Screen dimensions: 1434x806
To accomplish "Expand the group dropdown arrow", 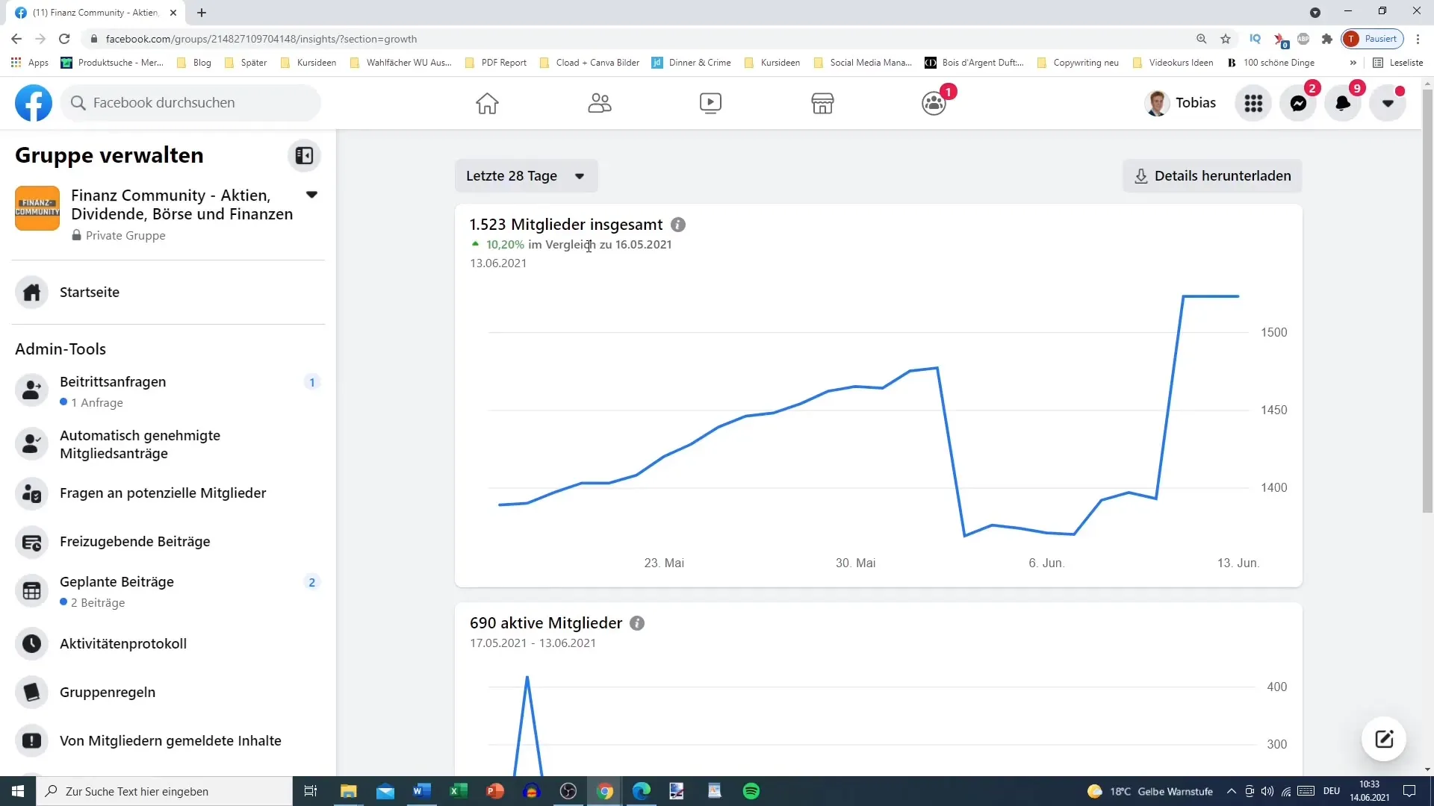I will 311,194.
